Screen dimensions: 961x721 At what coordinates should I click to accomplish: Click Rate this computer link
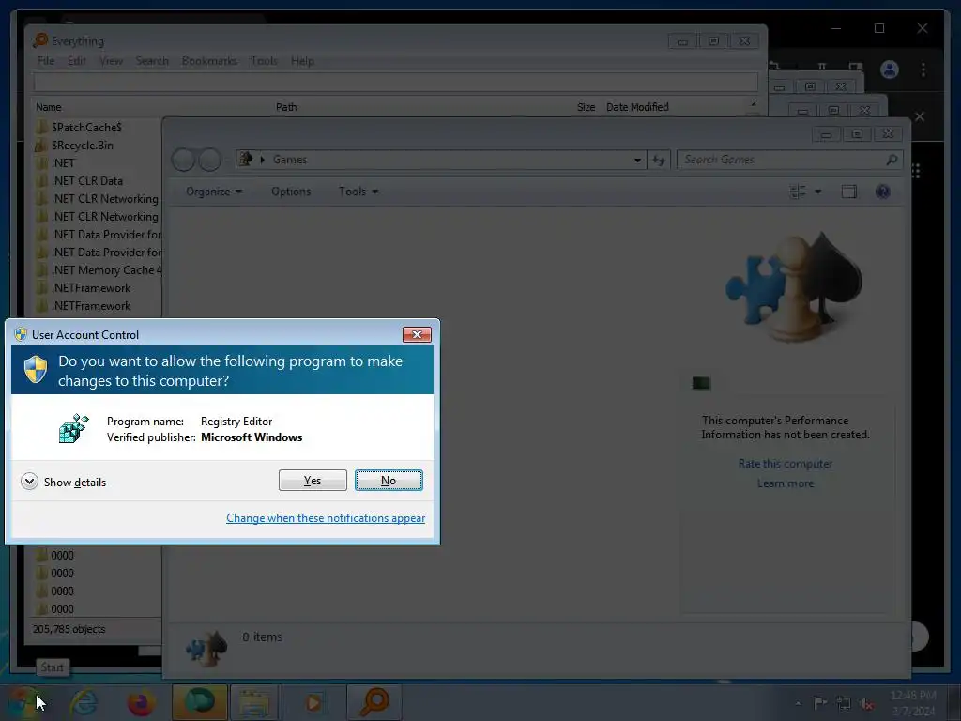[x=786, y=464]
